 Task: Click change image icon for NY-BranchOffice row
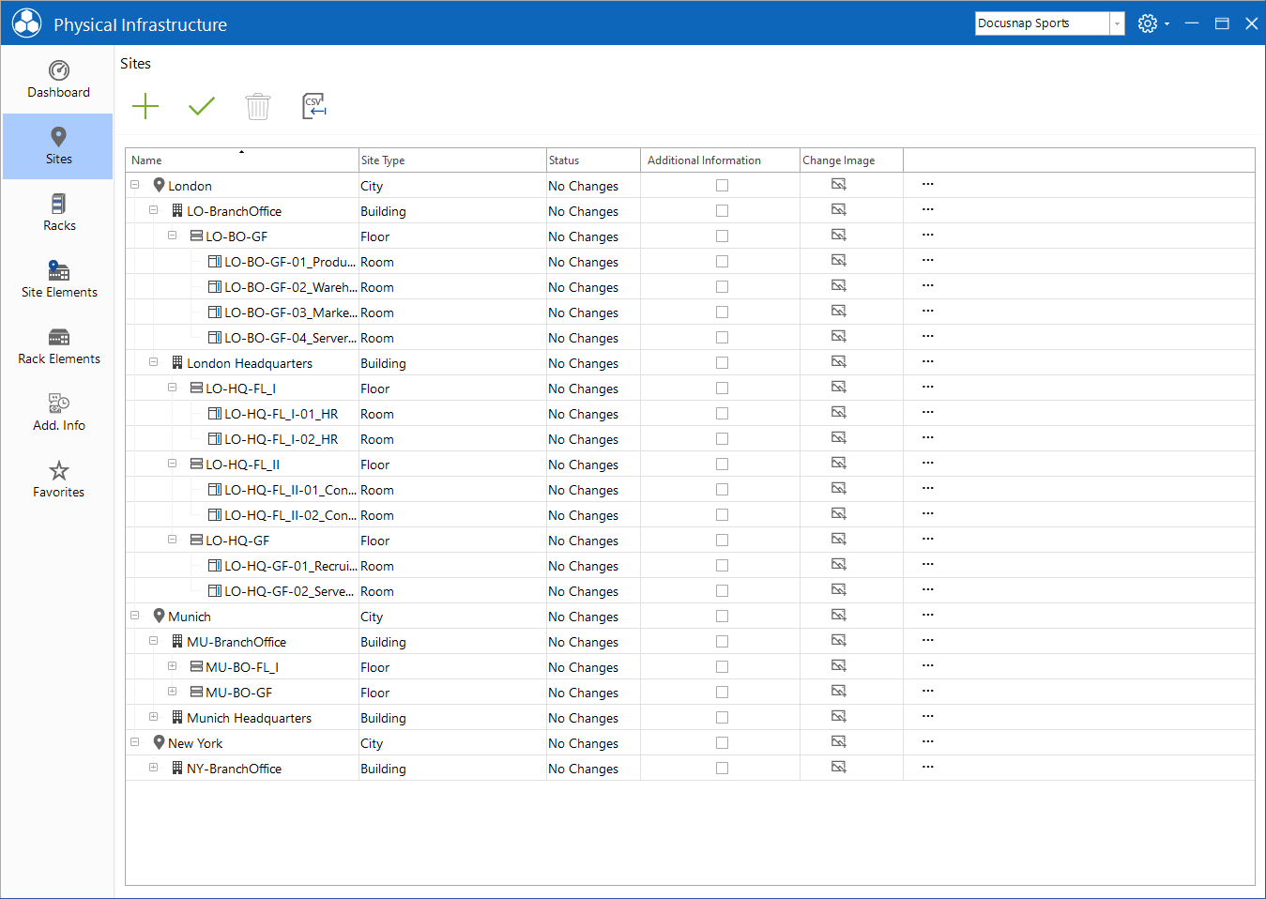click(839, 768)
